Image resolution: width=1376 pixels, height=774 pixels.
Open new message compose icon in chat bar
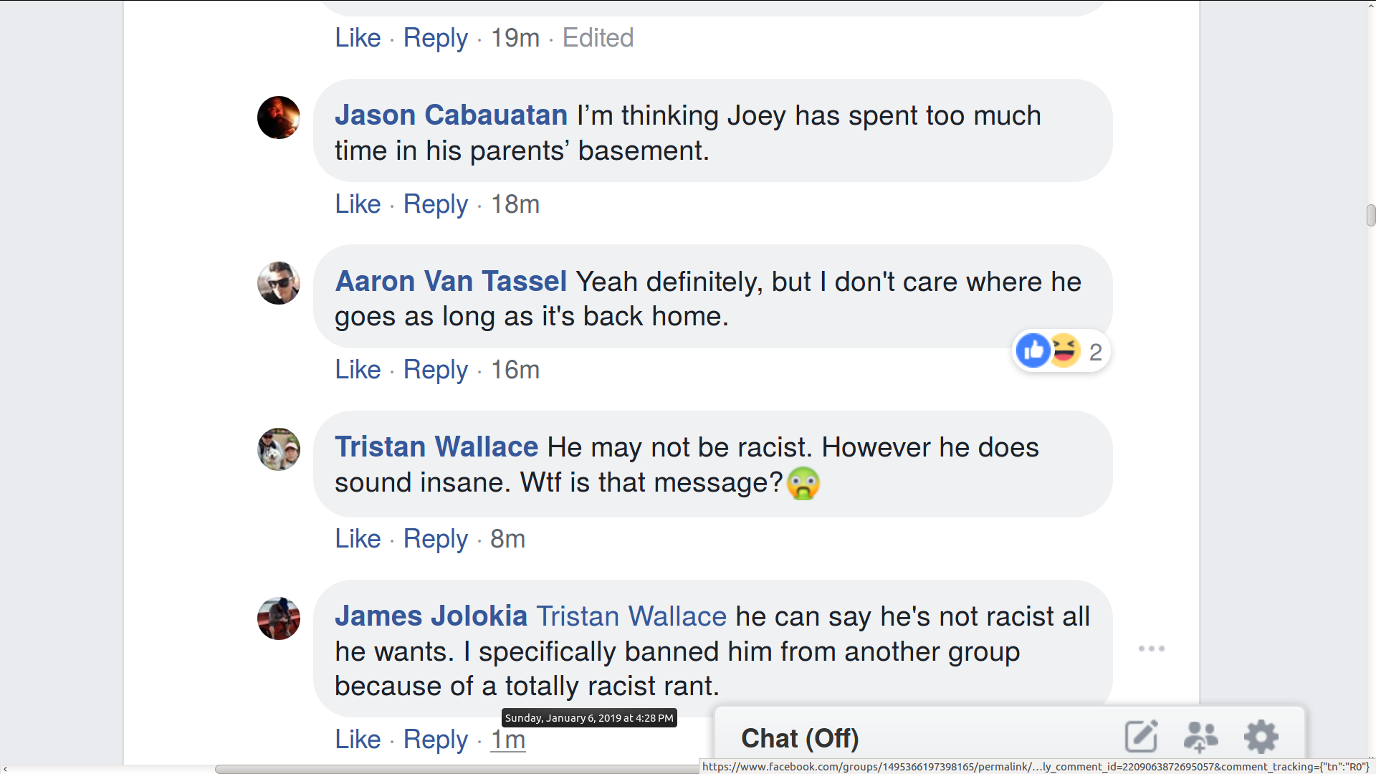point(1141,736)
